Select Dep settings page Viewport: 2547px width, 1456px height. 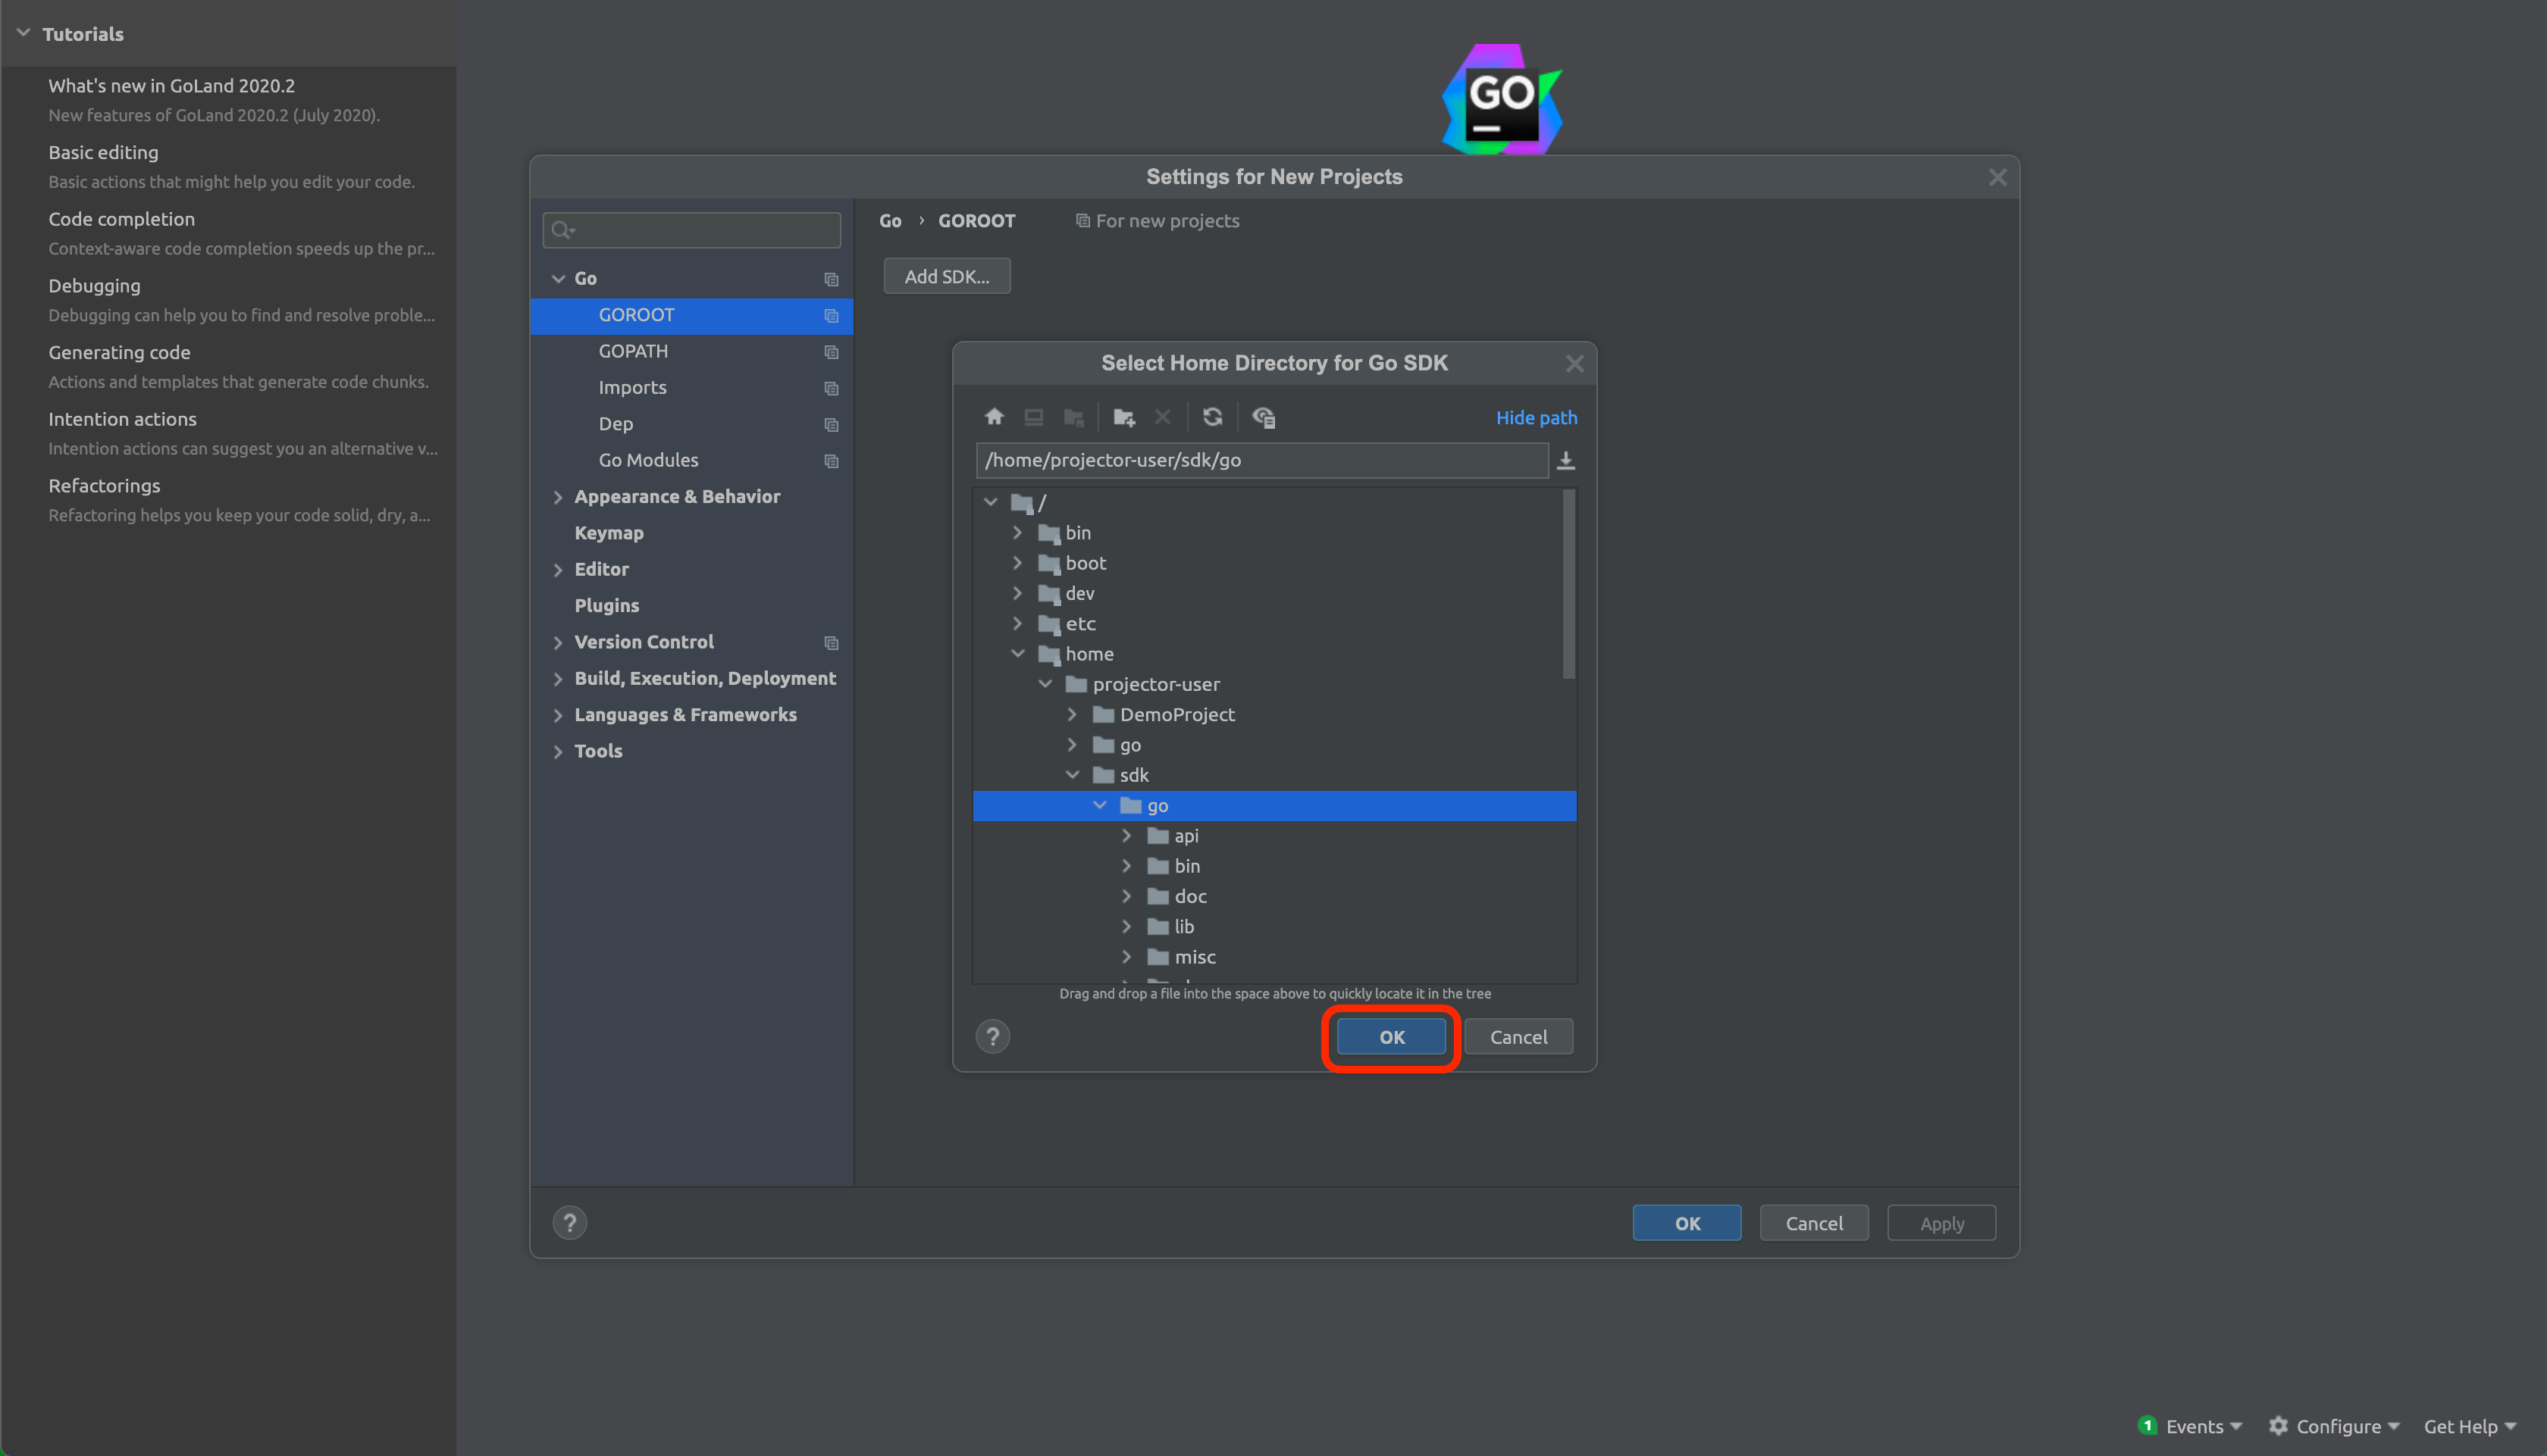coord(691,425)
